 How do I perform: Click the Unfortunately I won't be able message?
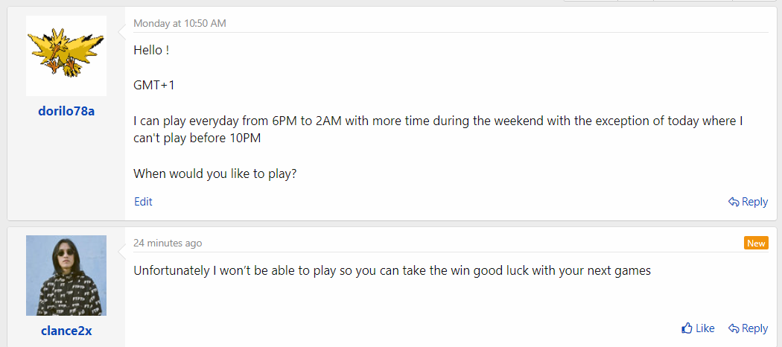pos(392,271)
